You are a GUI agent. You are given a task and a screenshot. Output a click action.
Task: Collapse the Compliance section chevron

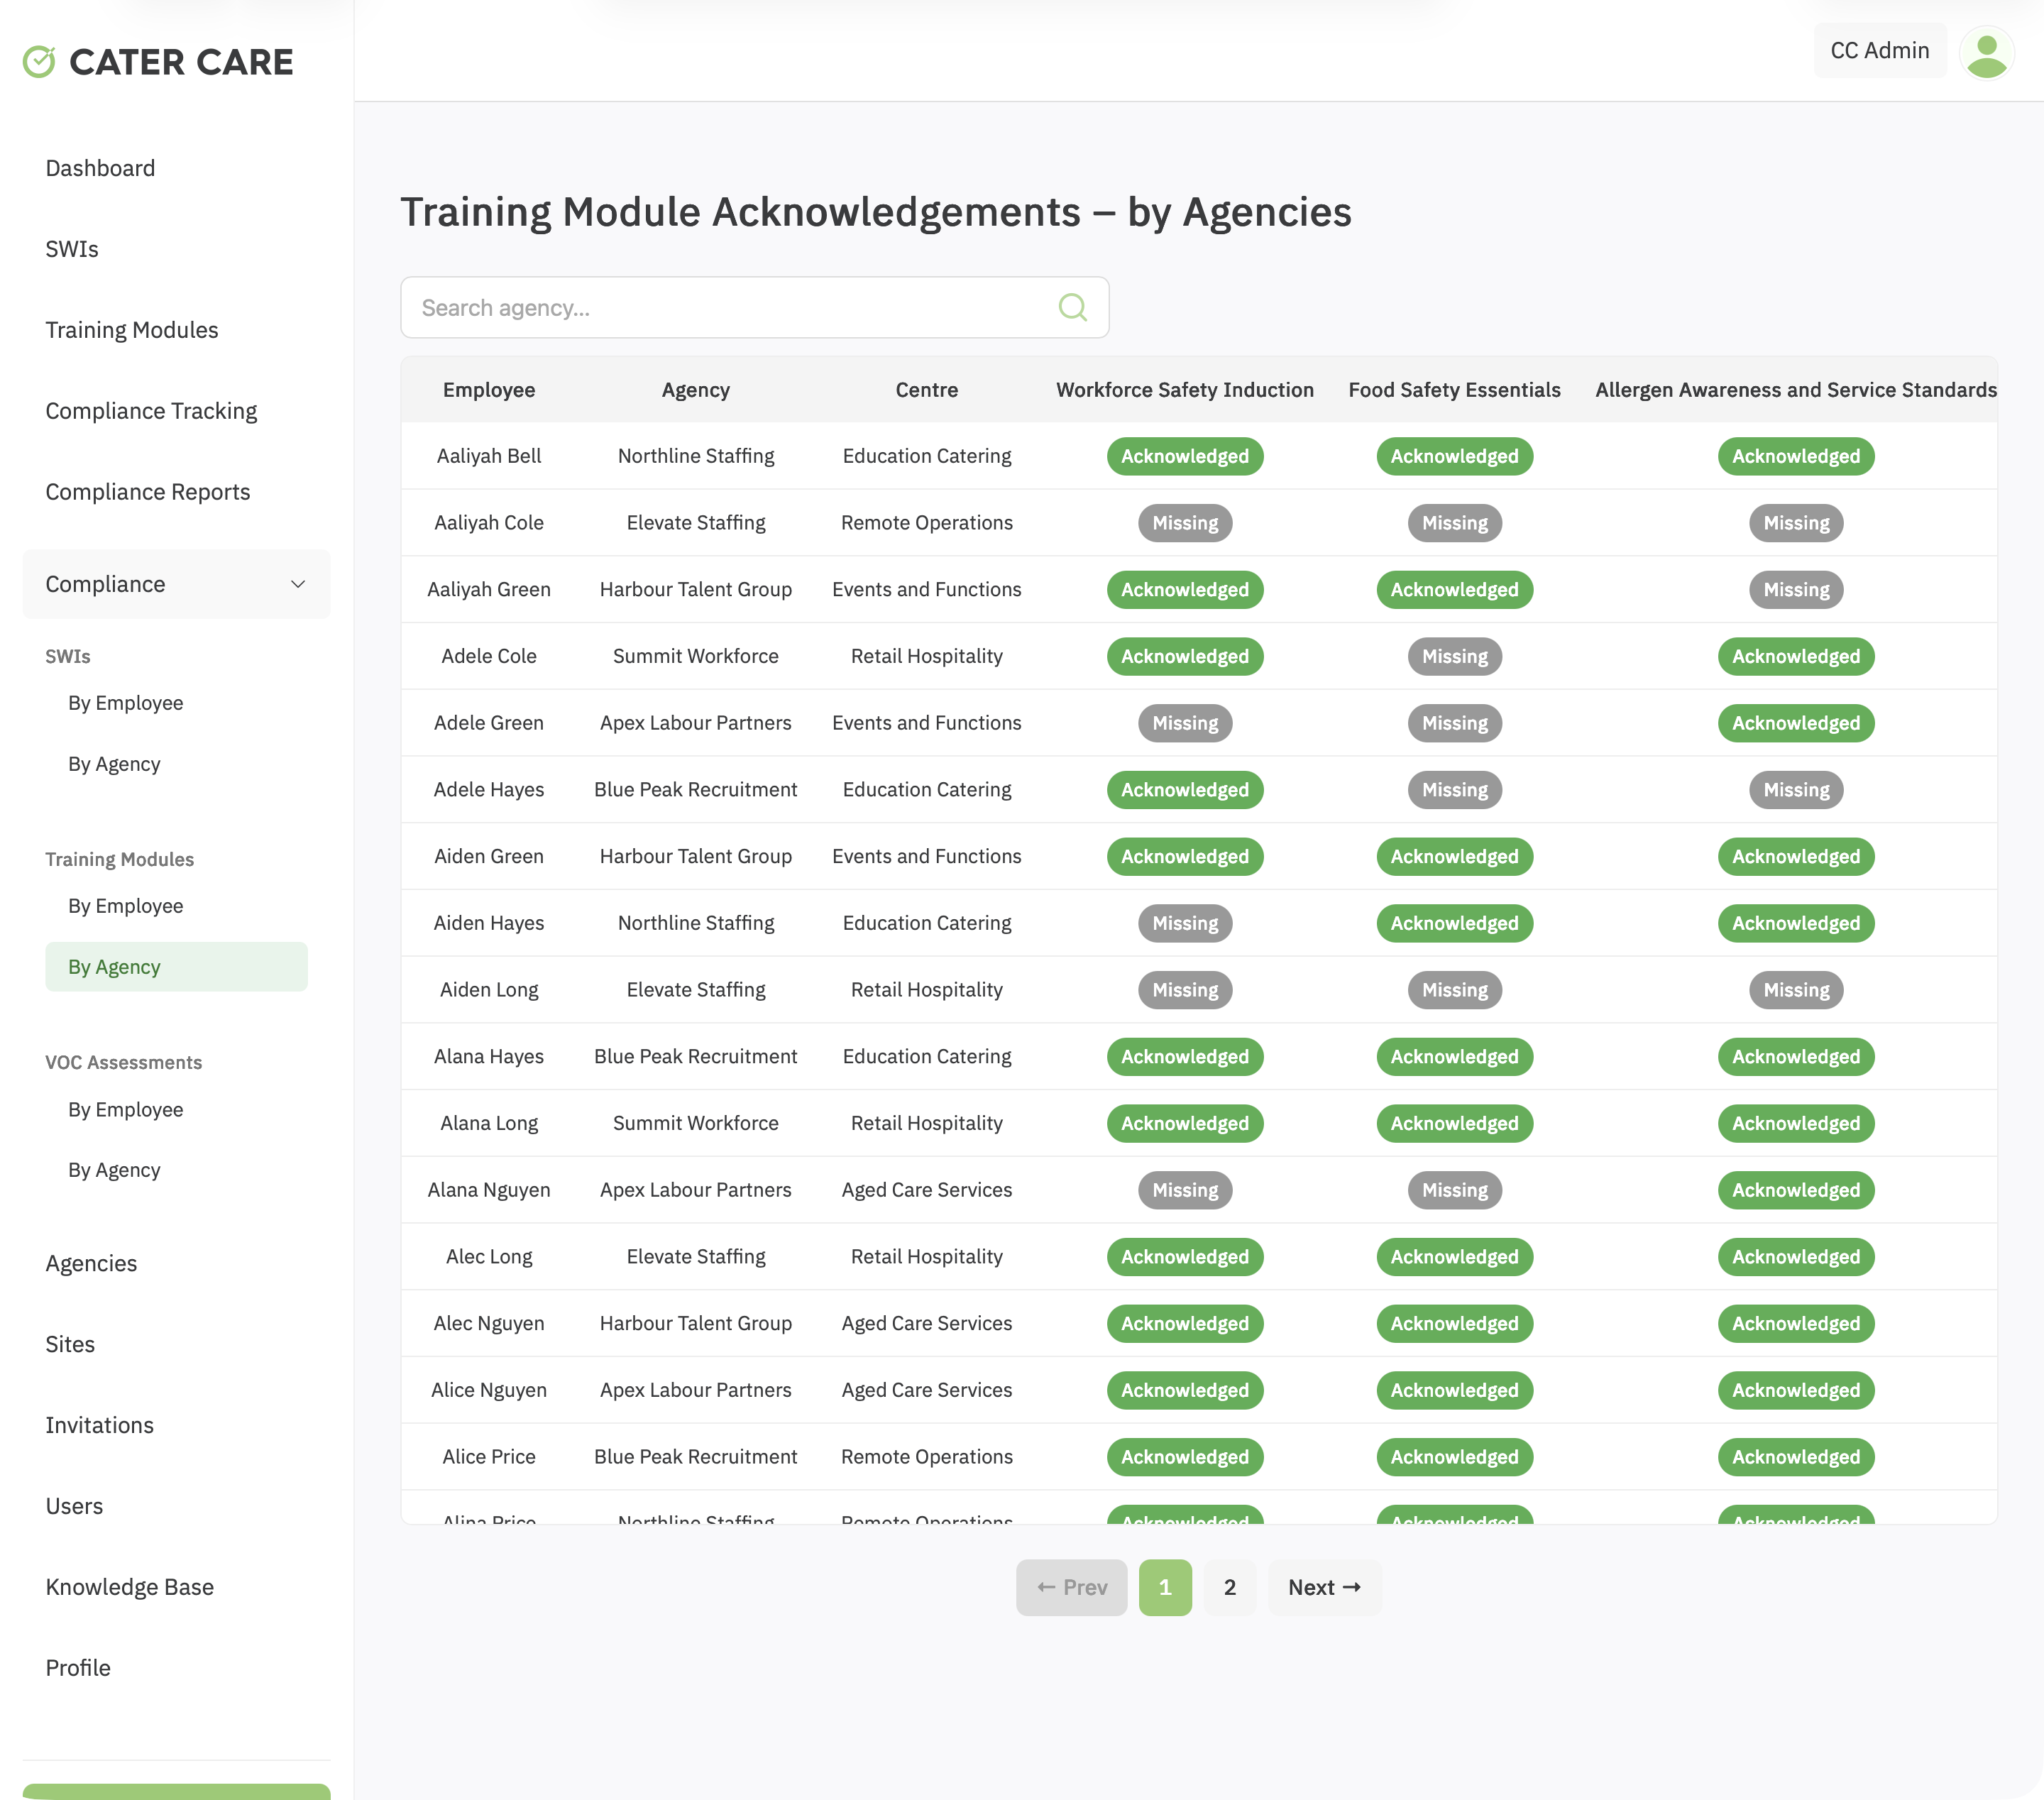(298, 584)
